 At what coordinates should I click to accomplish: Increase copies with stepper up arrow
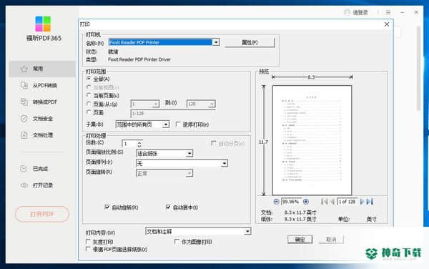point(139,142)
